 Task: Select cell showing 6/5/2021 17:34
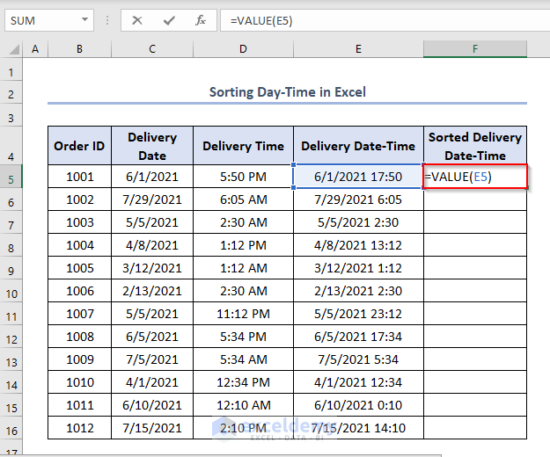[357, 337]
